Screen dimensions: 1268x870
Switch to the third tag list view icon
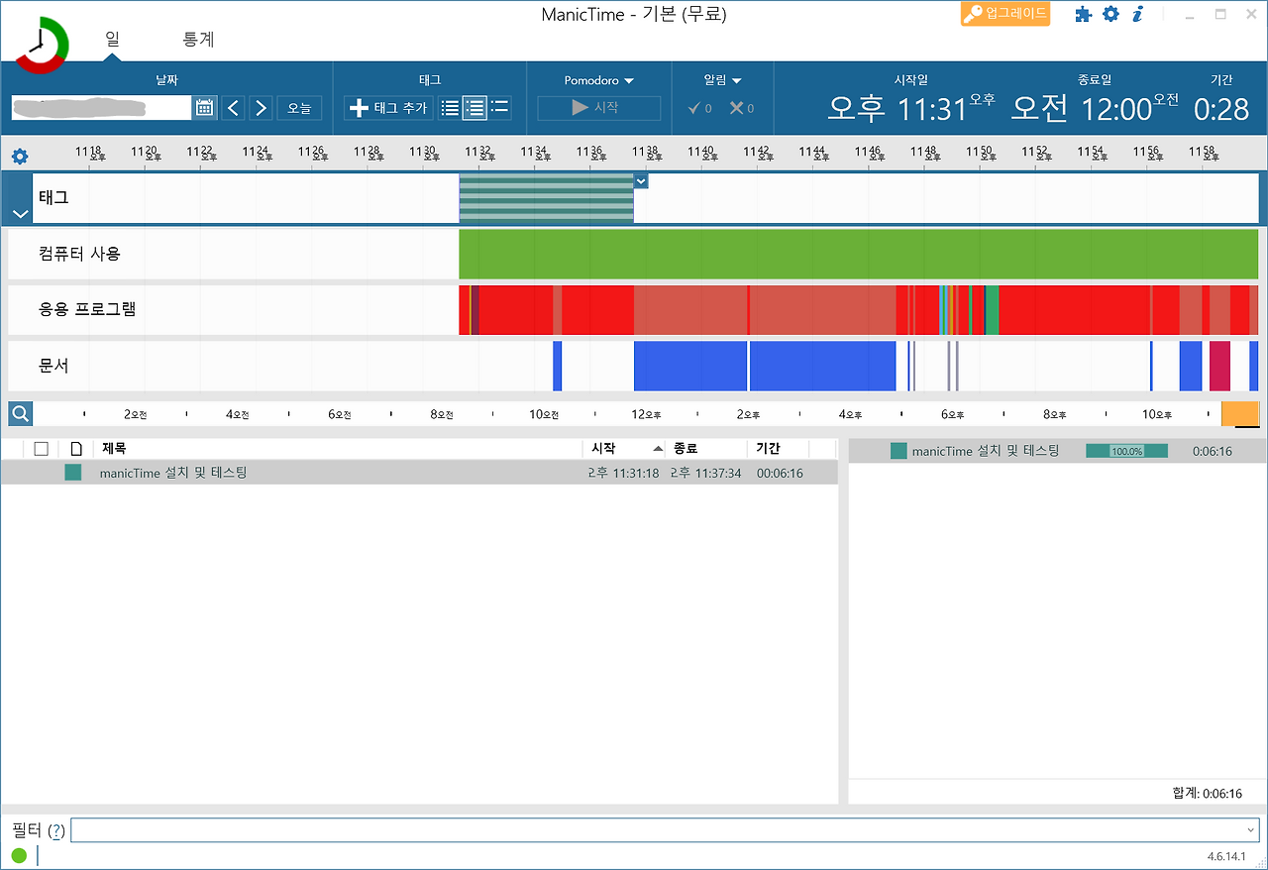coord(499,108)
